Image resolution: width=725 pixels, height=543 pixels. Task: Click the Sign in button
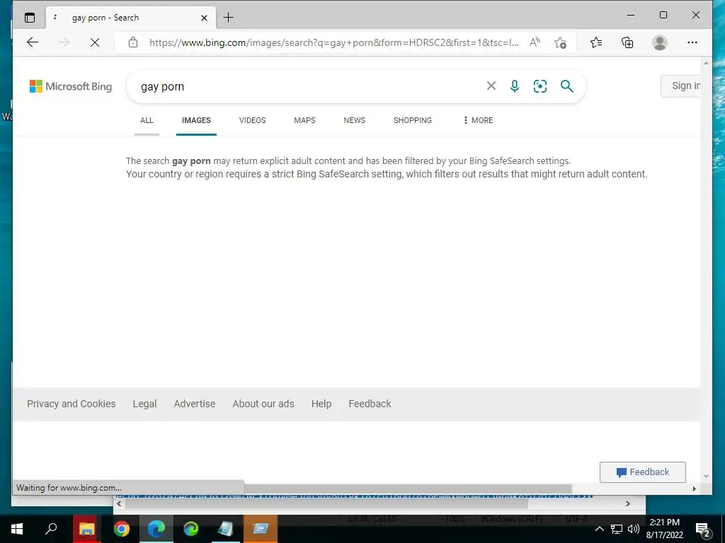tap(682, 86)
